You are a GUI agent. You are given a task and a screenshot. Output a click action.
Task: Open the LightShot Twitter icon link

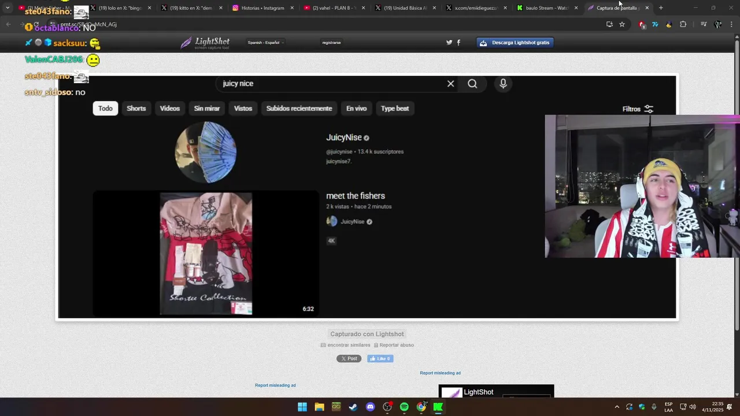(x=449, y=43)
